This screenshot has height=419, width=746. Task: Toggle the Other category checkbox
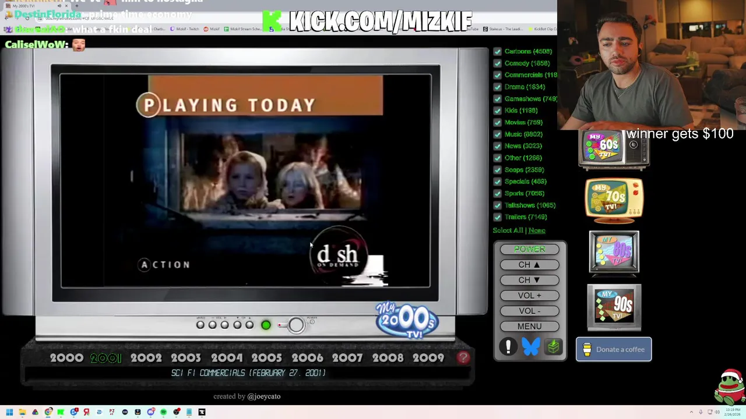[x=497, y=158]
